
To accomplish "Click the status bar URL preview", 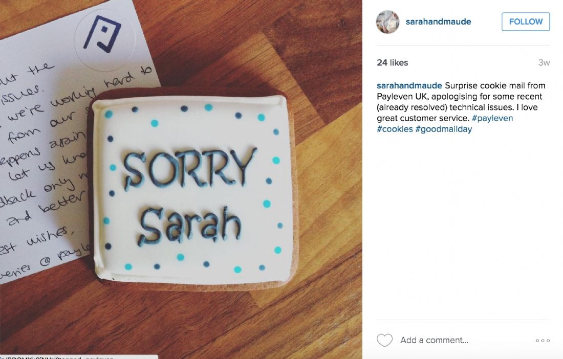I will tap(79, 357).
